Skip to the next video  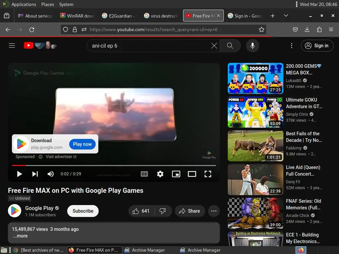pos(35,174)
